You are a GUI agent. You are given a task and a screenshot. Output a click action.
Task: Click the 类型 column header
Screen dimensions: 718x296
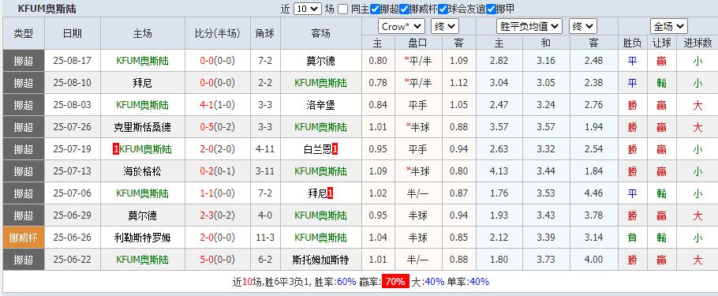point(24,33)
